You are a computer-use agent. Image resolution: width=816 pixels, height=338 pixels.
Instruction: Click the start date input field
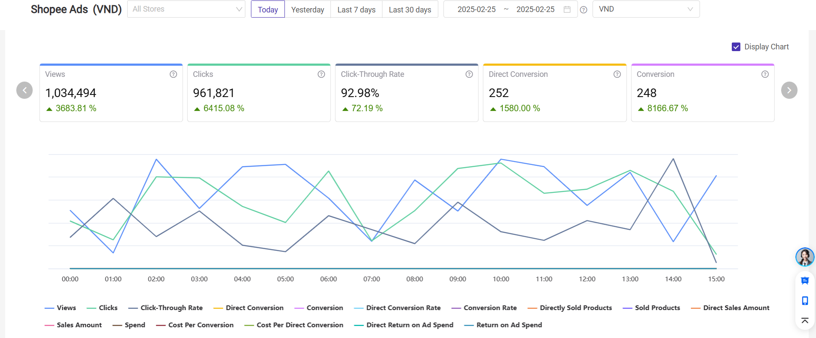tap(476, 9)
